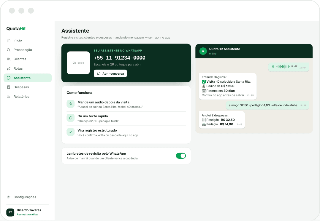
Task: Open Configurações at the sidebar bottom
Action: [28, 197]
